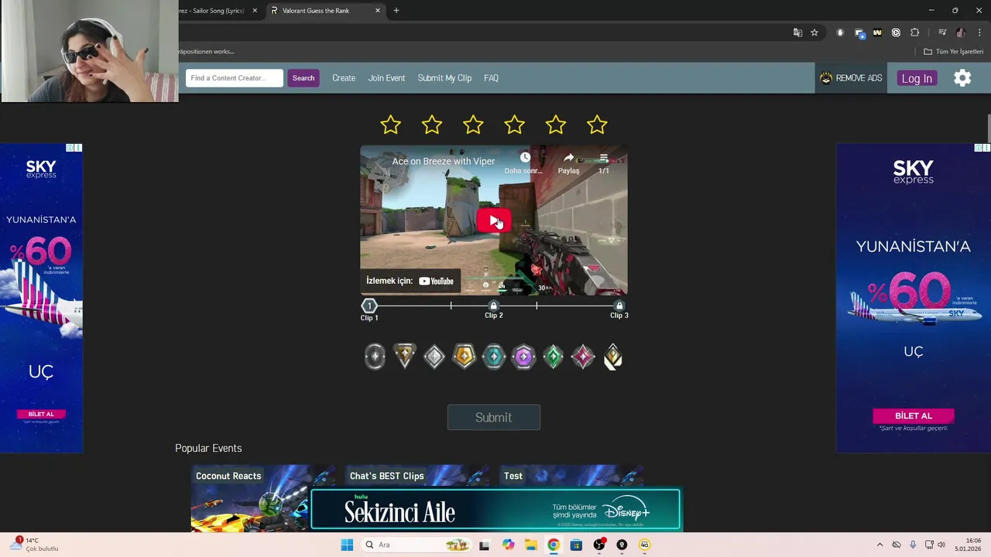Open the FAQ page
Viewport: 991px width, 557px height.
pos(491,78)
